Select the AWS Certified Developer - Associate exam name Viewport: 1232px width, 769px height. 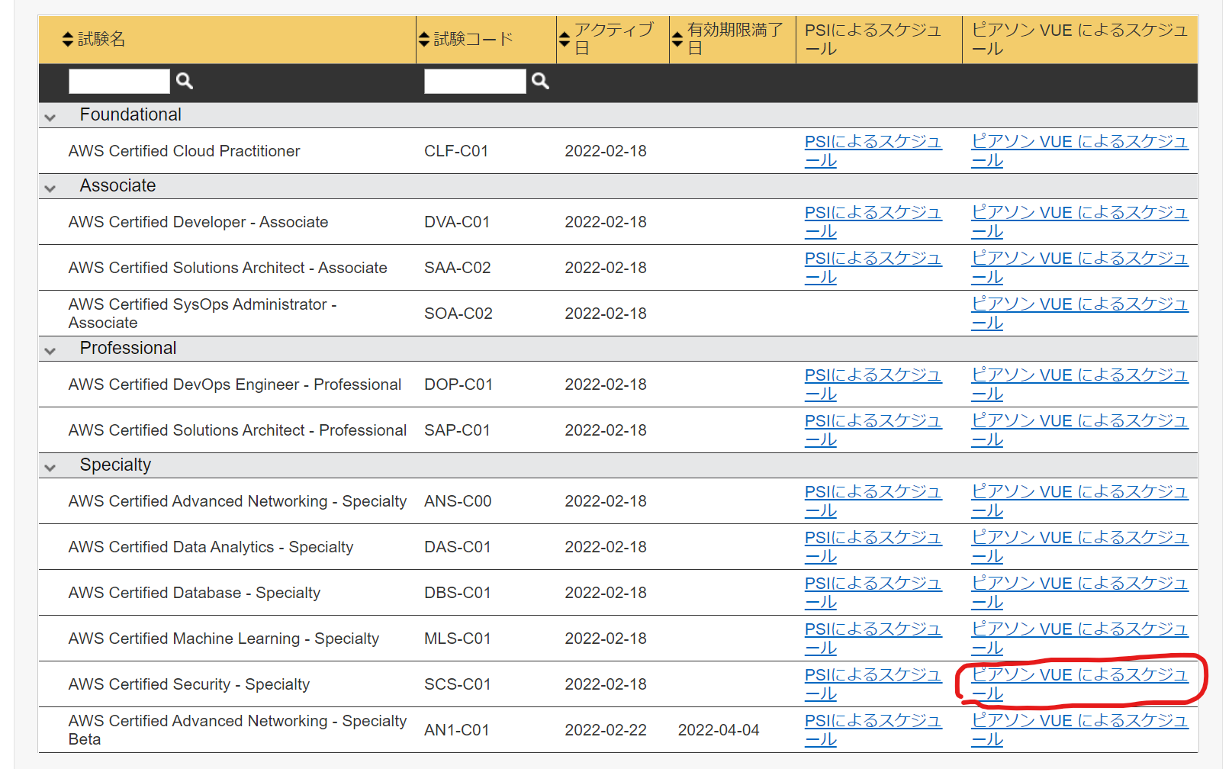(x=198, y=222)
